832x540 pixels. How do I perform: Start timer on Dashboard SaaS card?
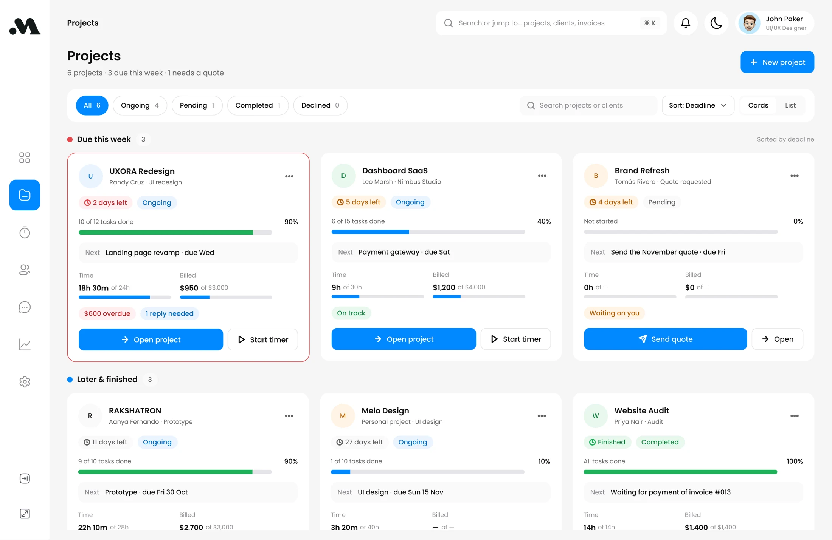pyautogui.click(x=515, y=339)
